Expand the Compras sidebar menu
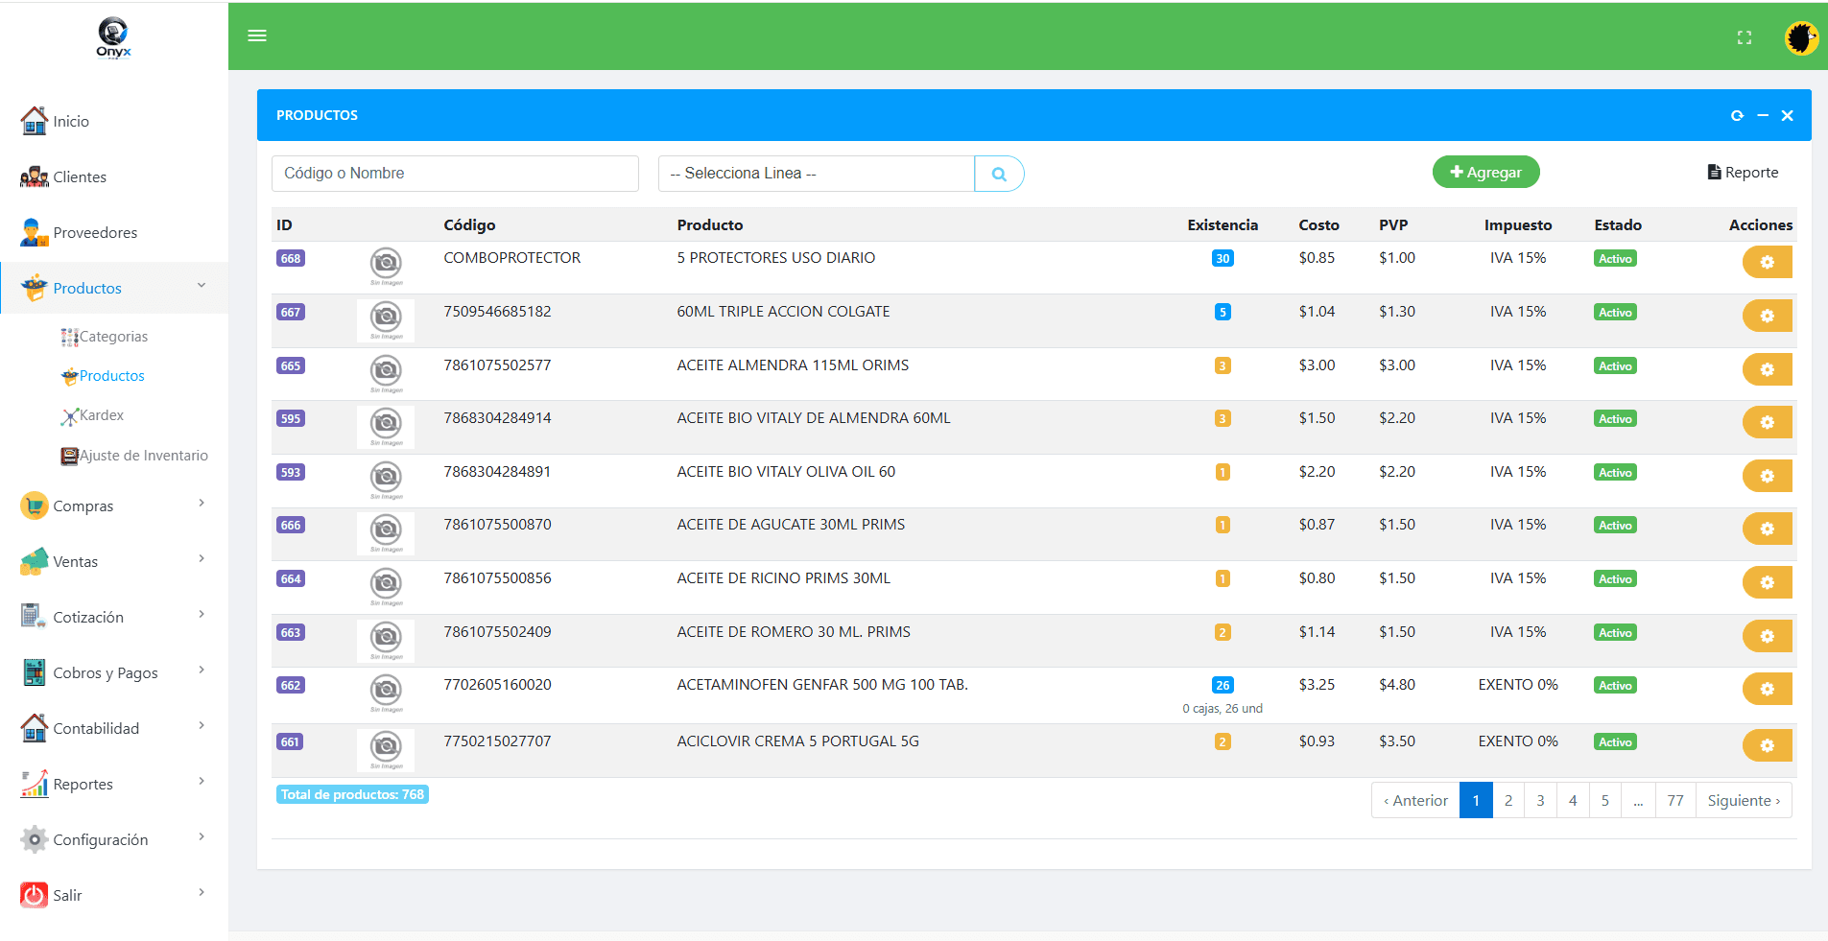 click(114, 506)
